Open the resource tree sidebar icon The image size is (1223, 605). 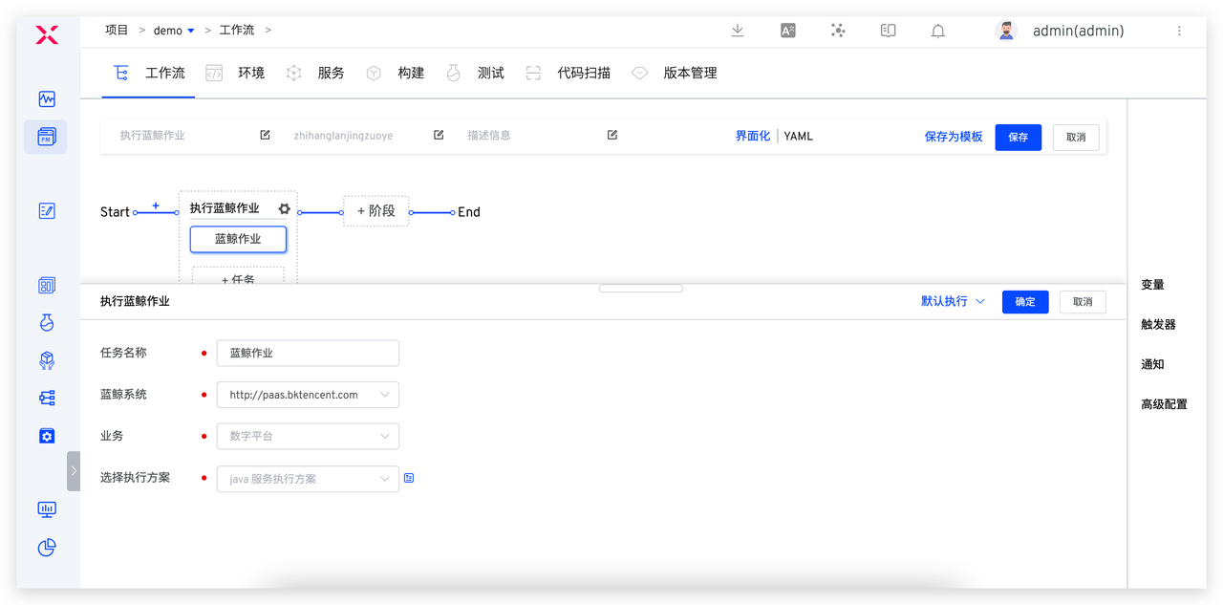pyautogui.click(x=47, y=398)
